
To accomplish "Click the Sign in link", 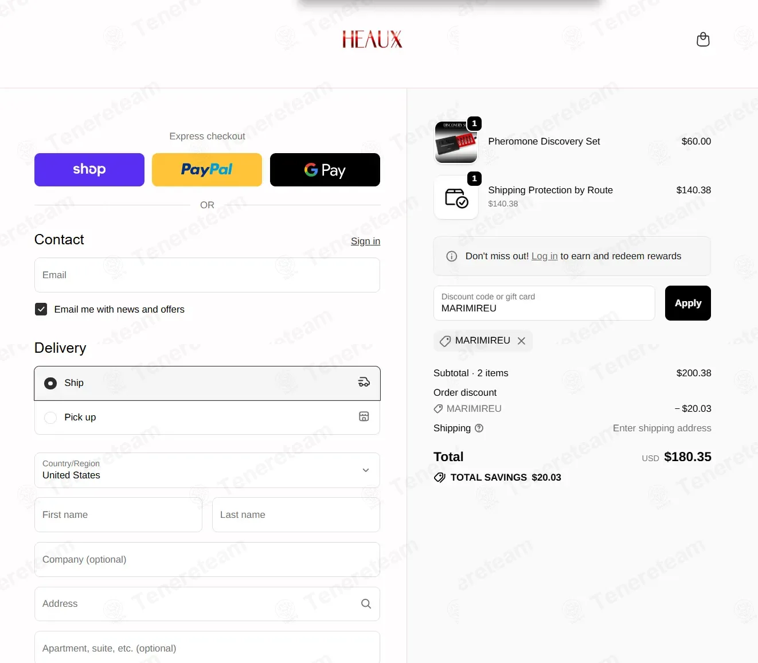I will 365,241.
